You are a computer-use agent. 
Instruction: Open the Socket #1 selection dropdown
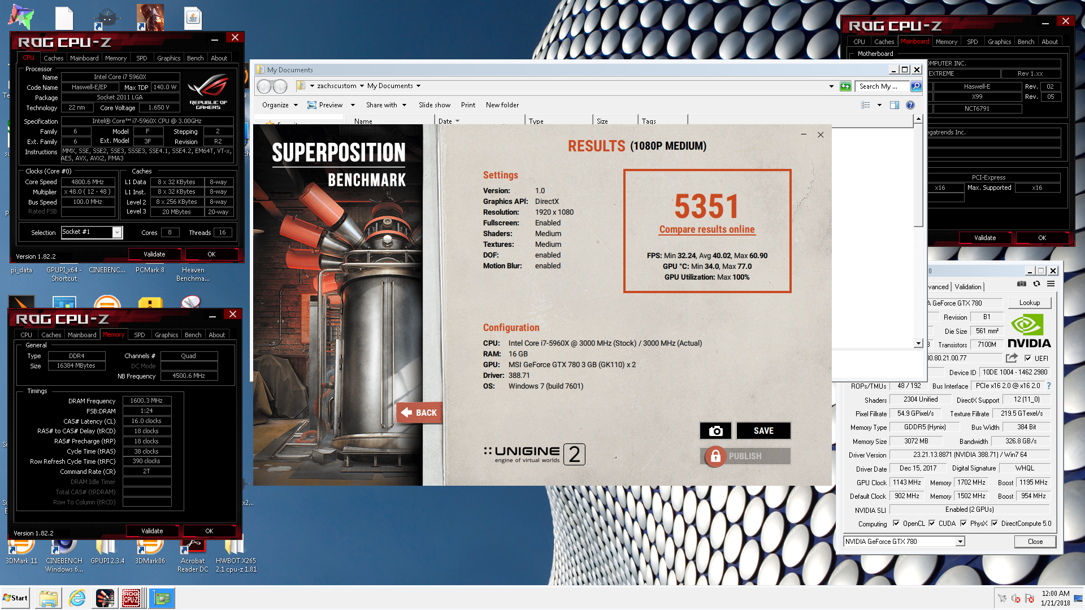[117, 232]
